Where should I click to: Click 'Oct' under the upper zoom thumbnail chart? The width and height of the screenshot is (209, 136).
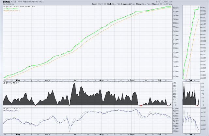(x=190, y=80)
